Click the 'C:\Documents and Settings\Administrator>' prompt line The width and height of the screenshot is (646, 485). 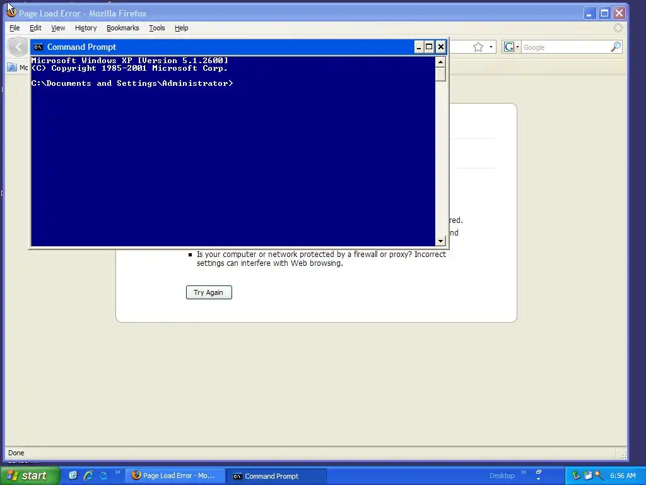[x=132, y=83]
